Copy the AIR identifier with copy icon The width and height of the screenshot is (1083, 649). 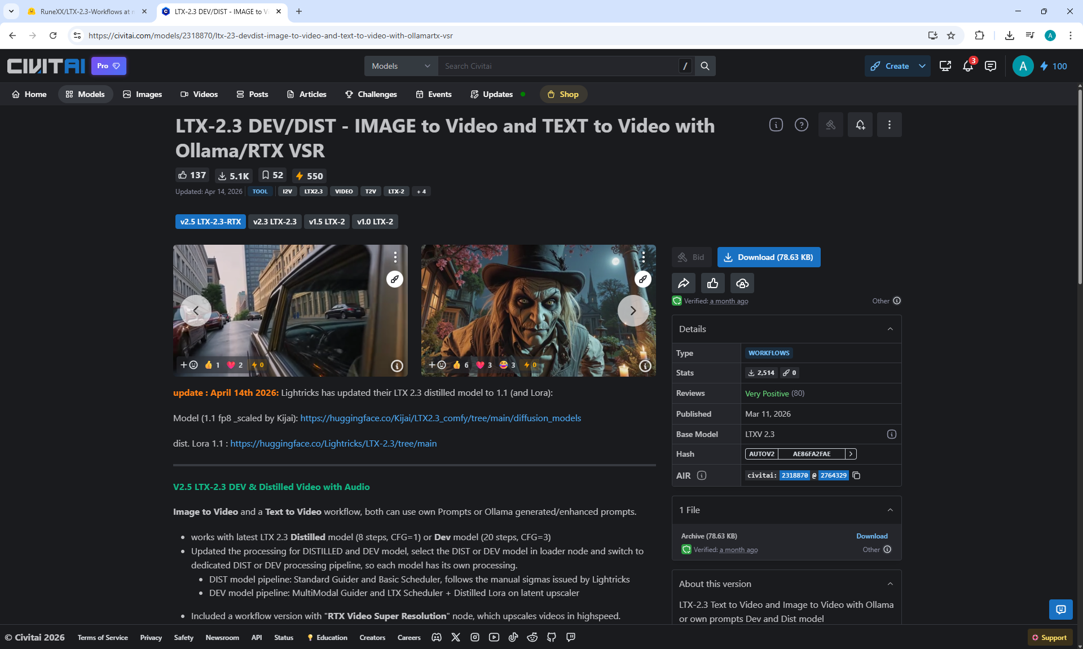point(856,475)
